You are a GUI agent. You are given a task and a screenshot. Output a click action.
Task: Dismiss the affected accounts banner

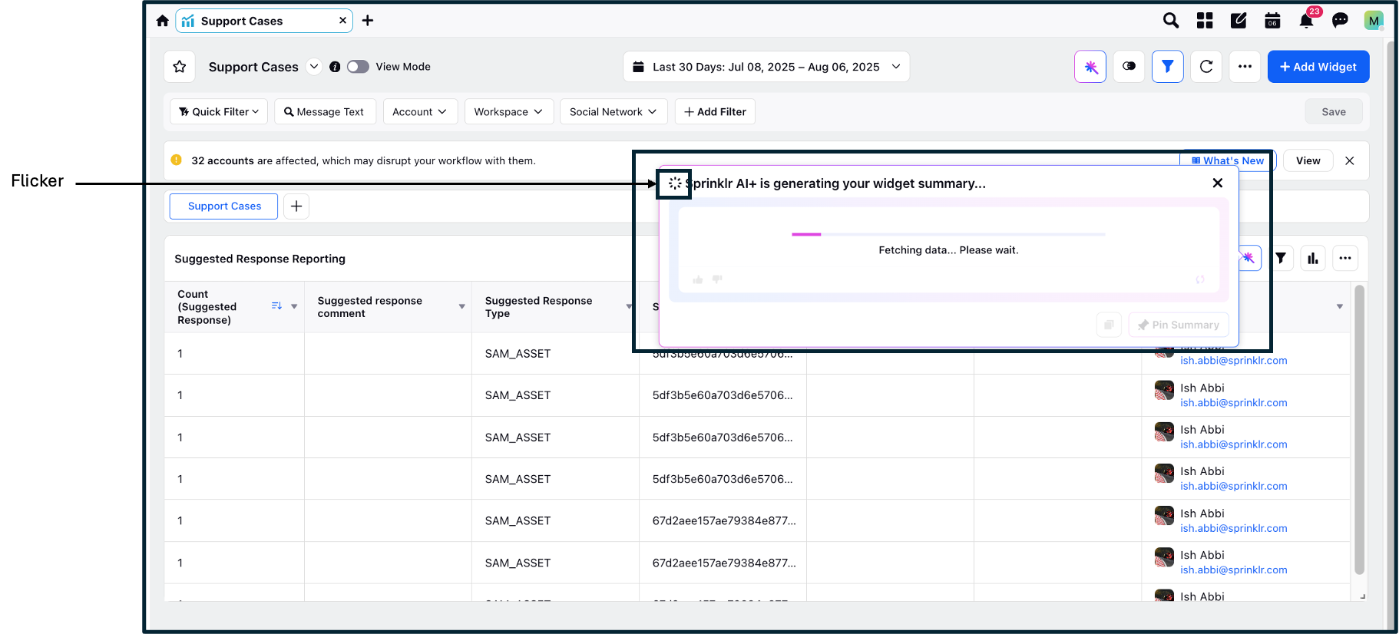click(x=1350, y=160)
